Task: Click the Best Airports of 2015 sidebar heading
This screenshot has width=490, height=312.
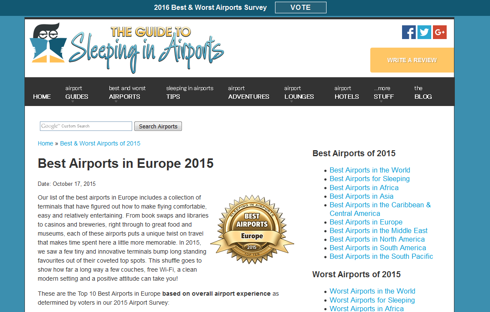Action: [354, 153]
